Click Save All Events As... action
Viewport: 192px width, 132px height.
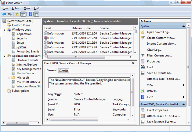(x=160, y=73)
